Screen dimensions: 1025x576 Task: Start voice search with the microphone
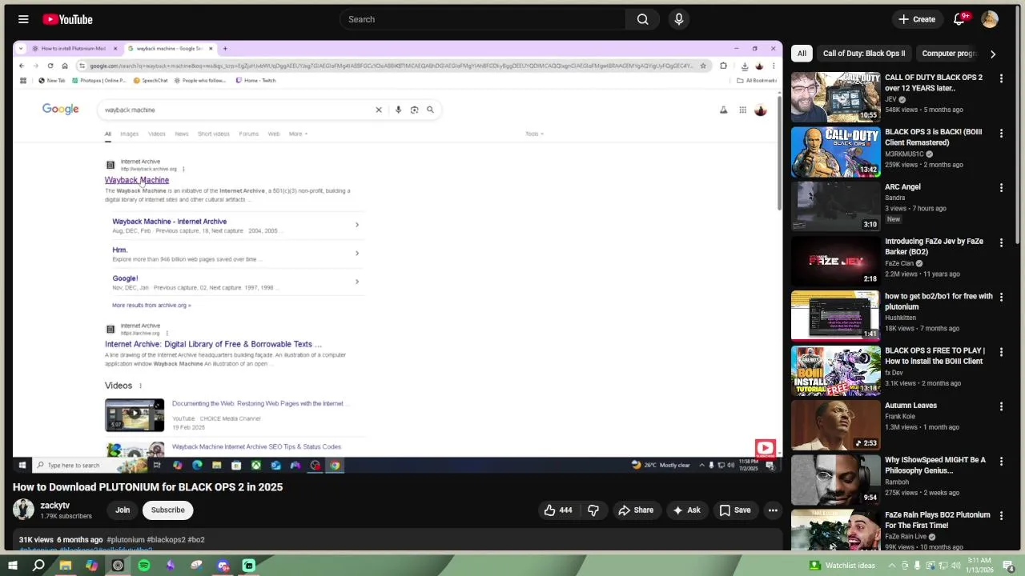[x=679, y=19]
